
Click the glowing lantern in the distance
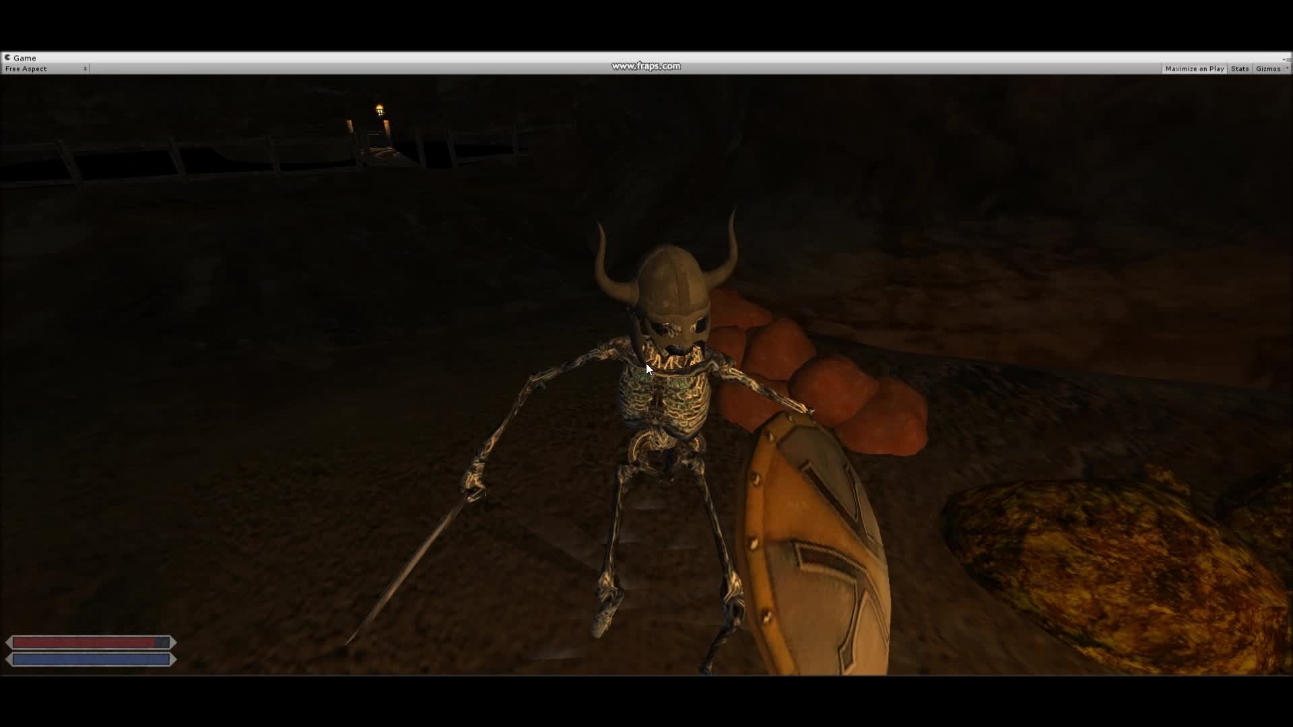[379, 111]
